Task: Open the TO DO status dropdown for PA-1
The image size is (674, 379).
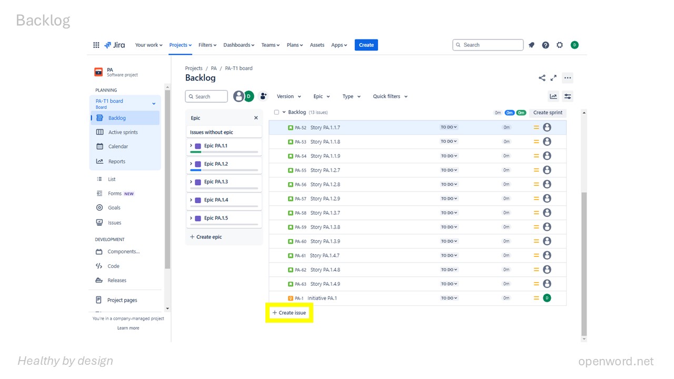Action: [449, 298]
